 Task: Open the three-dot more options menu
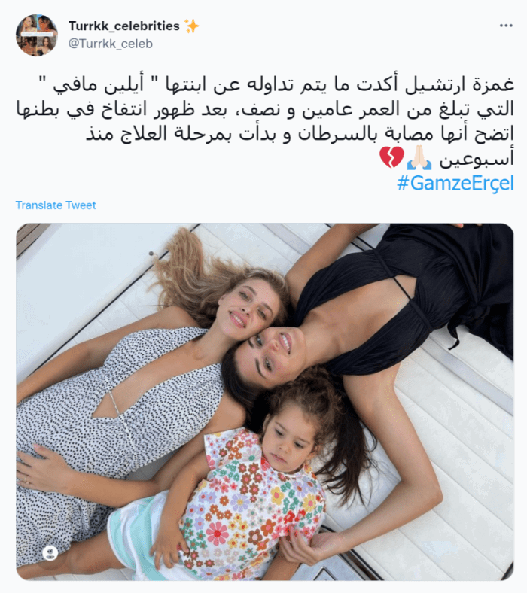[506, 26]
